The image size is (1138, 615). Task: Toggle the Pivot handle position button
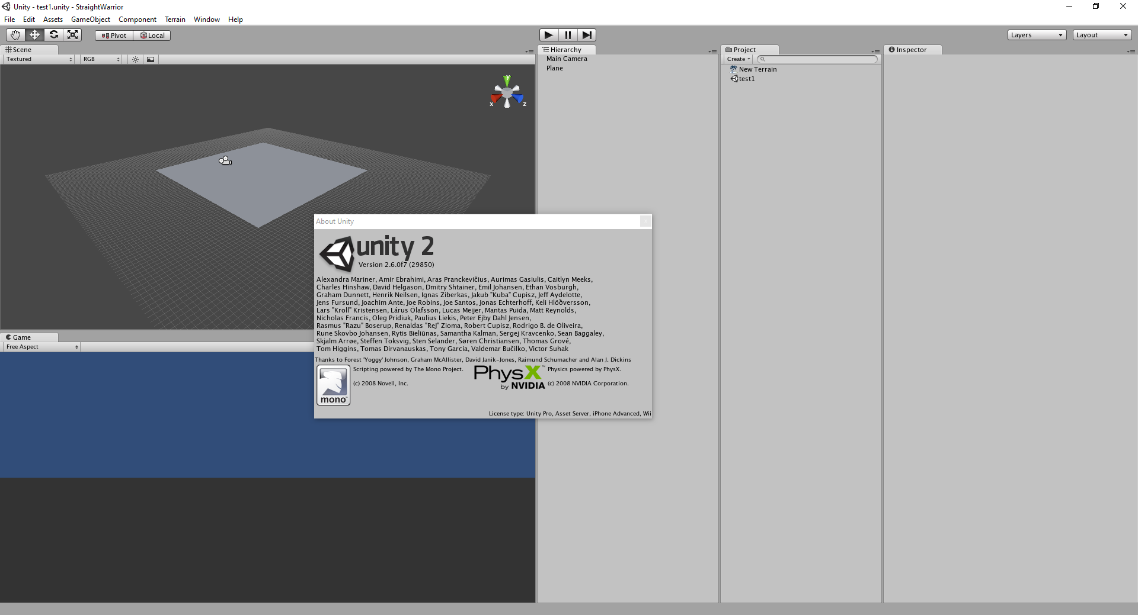(114, 36)
